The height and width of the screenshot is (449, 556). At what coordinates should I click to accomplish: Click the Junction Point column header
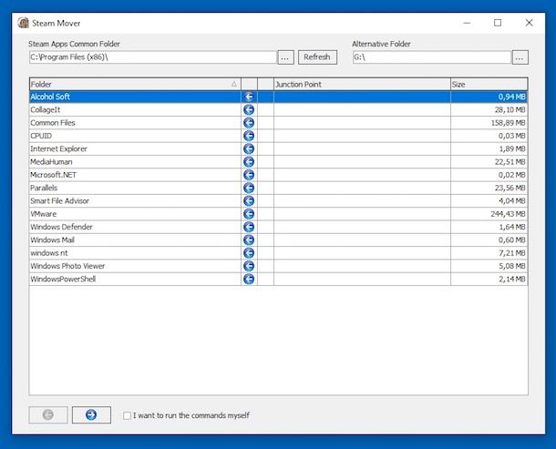point(361,84)
